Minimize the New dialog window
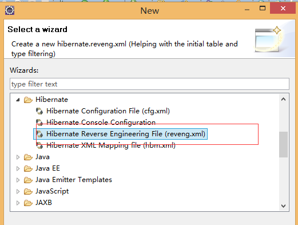This screenshot has width=298, height=225. (247, 10)
